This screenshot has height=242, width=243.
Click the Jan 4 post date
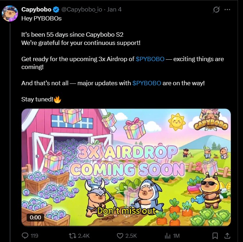(x=114, y=9)
